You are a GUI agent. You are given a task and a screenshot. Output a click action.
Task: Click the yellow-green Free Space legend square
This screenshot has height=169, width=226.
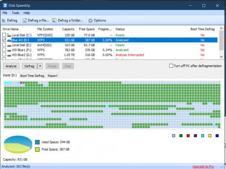click(x=37, y=149)
